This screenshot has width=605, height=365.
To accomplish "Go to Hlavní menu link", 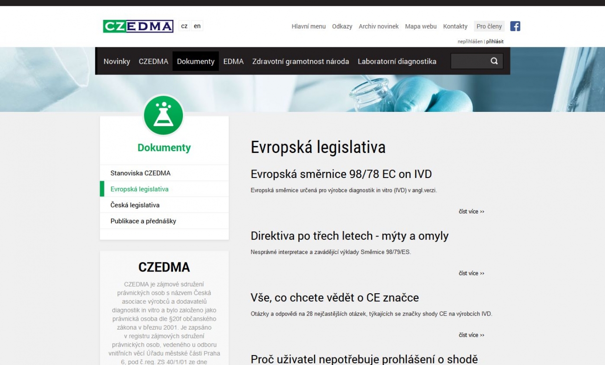I will point(309,26).
